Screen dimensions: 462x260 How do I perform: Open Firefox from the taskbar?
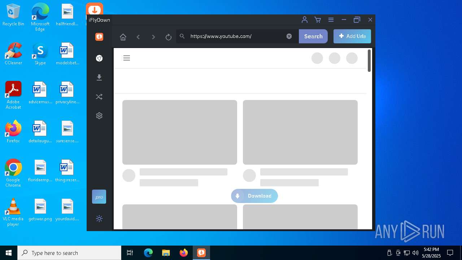(x=184, y=253)
